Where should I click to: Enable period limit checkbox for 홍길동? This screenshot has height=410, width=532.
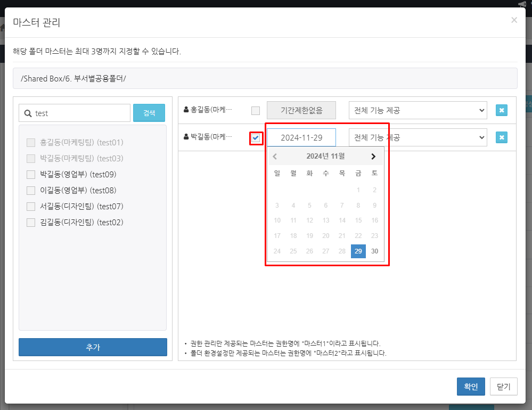(x=256, y=111)
